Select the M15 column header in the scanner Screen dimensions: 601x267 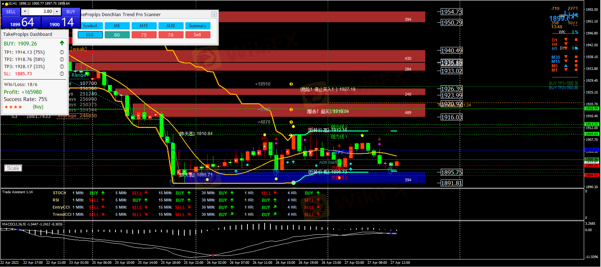click(144, 26)
